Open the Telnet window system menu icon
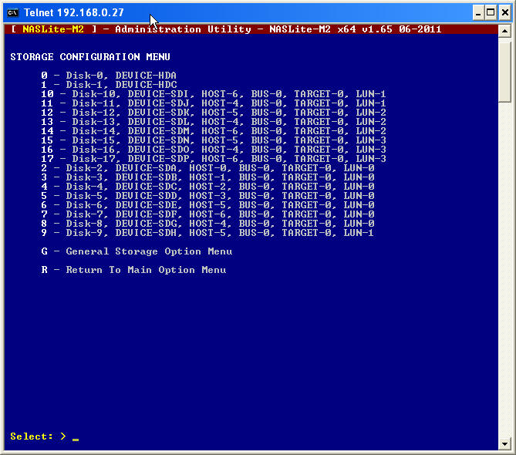This screenshot has height=455, width=516. 13,13
